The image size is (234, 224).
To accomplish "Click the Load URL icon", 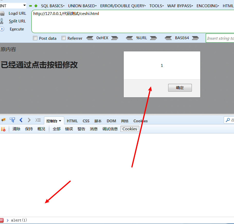I will [x=2, y=14].
